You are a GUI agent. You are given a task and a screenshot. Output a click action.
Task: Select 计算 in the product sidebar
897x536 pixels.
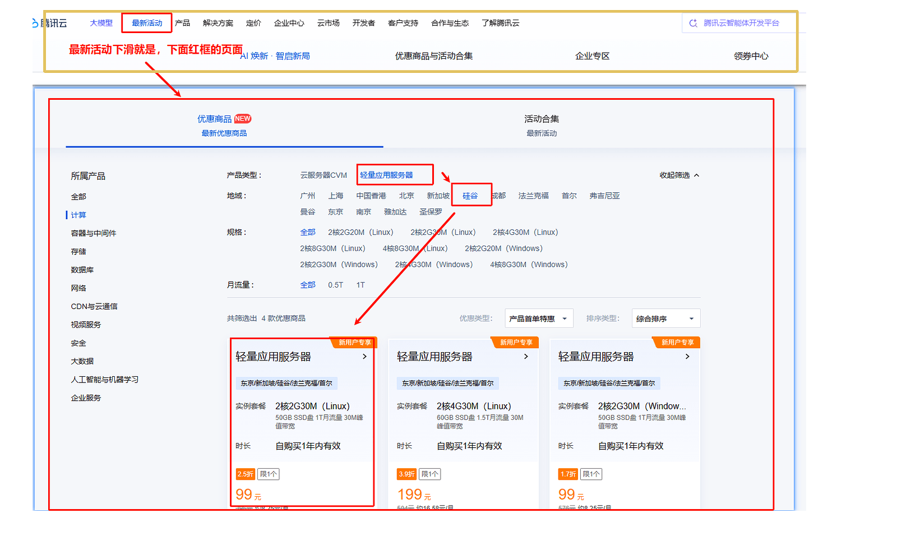point(78,215)
